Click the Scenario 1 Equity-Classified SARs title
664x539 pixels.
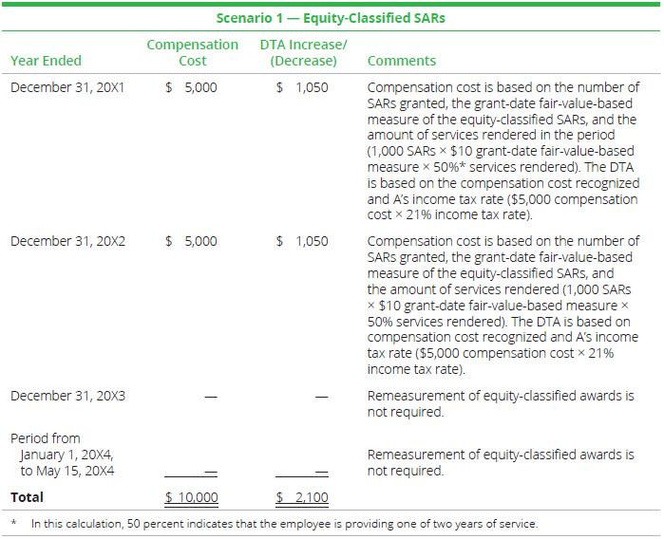[331, 17]
